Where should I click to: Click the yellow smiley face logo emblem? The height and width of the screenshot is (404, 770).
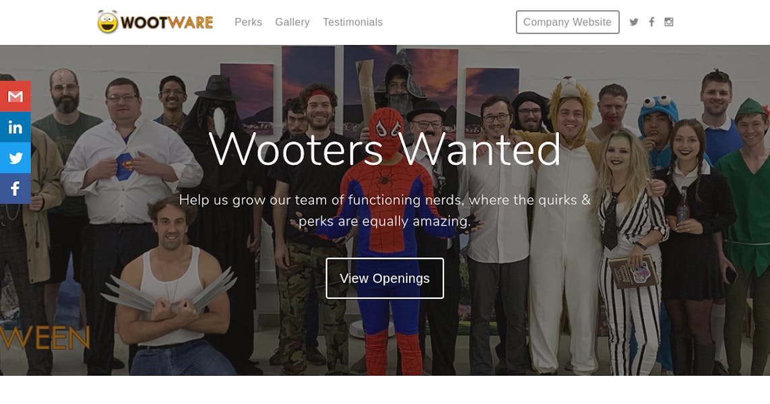pos(108,22)
